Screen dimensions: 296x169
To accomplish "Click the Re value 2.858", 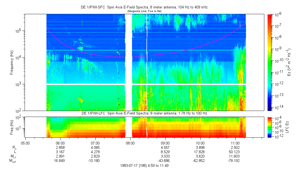I will (x=60, y=147).
